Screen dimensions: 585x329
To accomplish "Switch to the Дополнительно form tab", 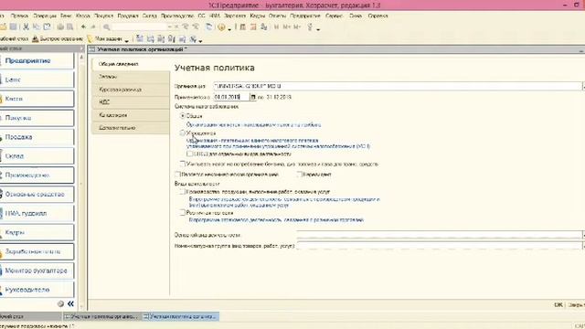I will tap(130, 128).
